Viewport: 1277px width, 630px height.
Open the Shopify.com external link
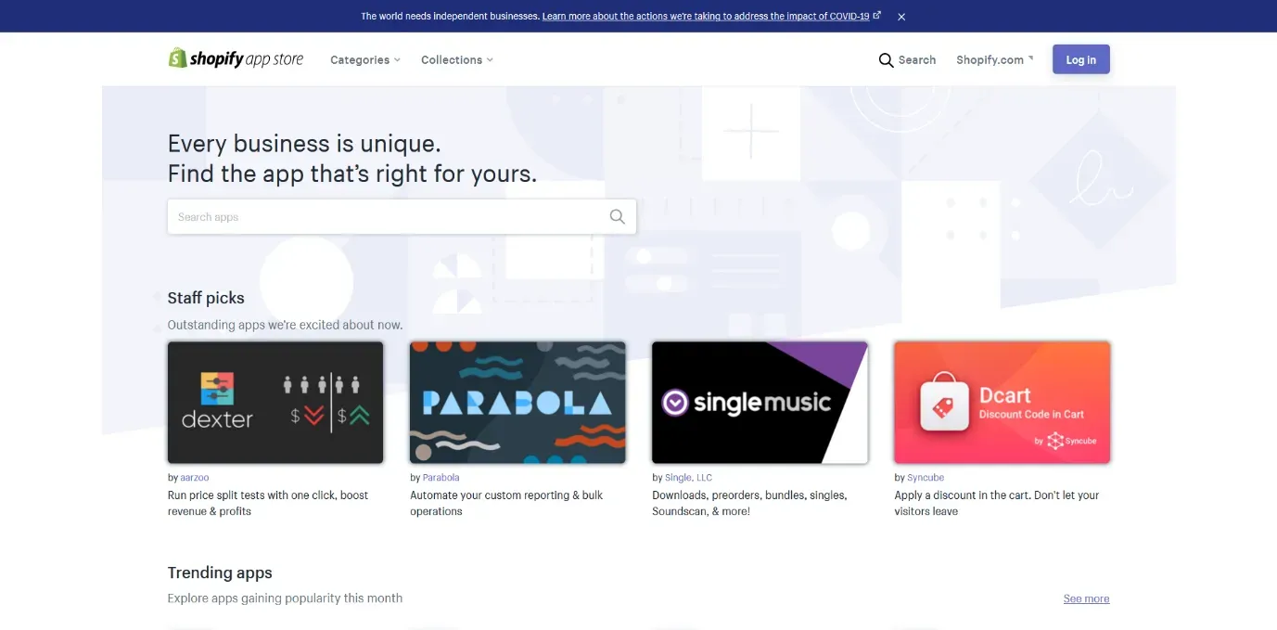(x=993, y=60)
